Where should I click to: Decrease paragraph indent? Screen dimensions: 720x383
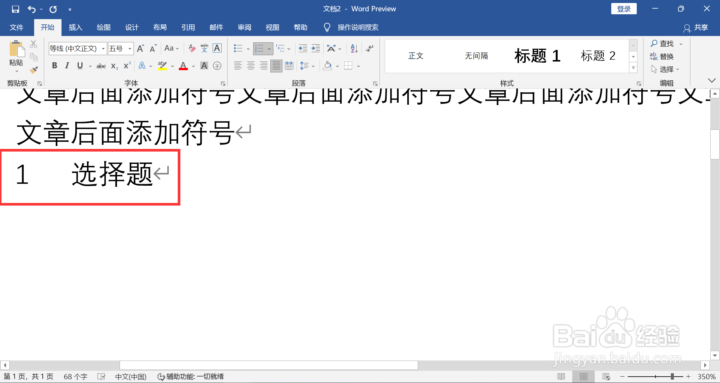(303, 48)
